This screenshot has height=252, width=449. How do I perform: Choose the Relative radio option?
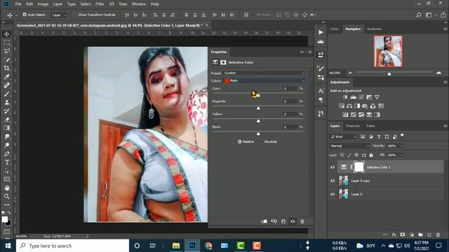[240, 141]
